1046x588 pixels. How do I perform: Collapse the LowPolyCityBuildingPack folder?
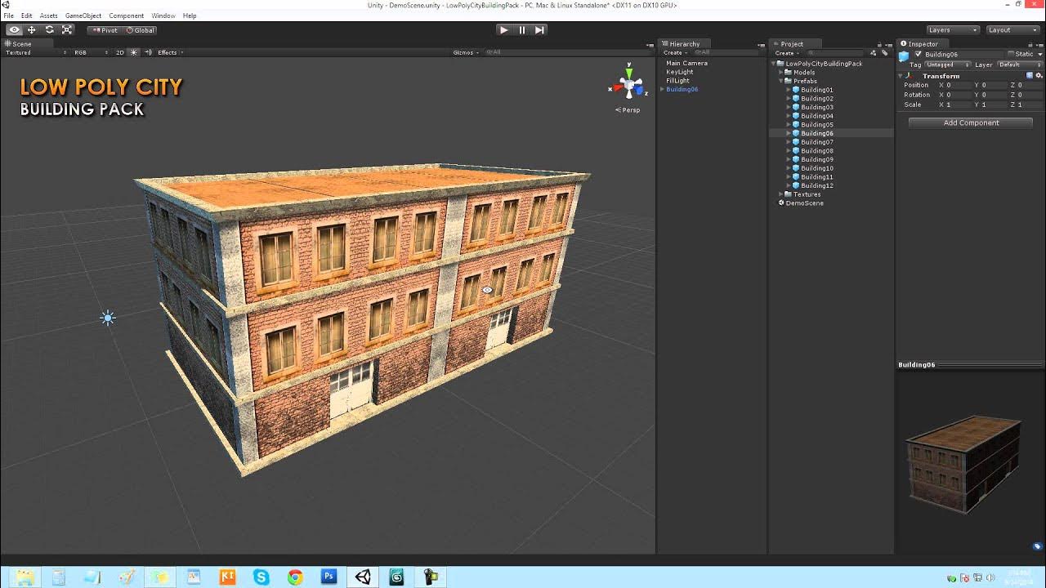(774, 64)
